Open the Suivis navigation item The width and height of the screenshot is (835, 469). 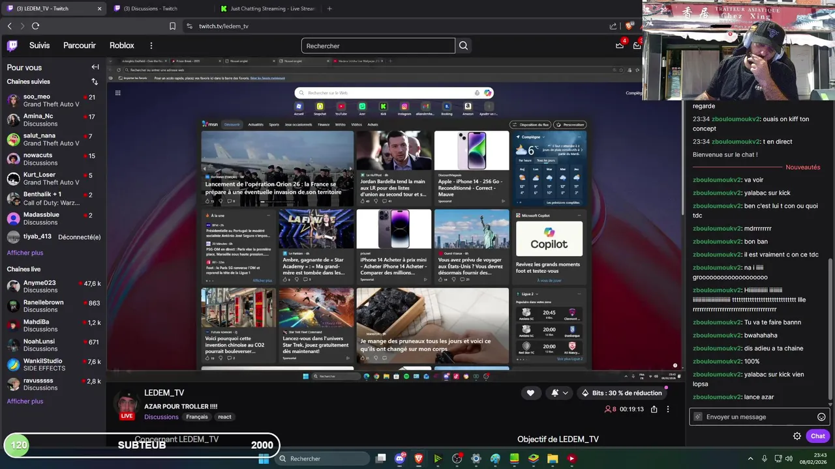(39, 46)
